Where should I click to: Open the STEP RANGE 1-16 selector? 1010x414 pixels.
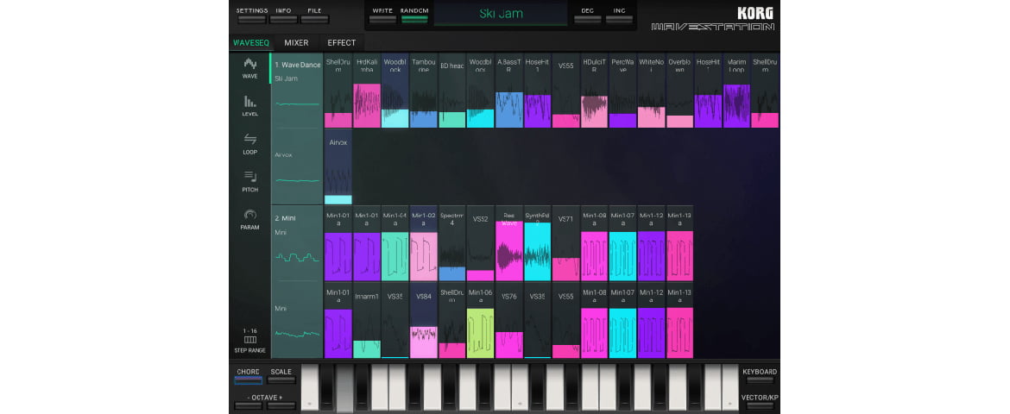click(x=250, y=342)
